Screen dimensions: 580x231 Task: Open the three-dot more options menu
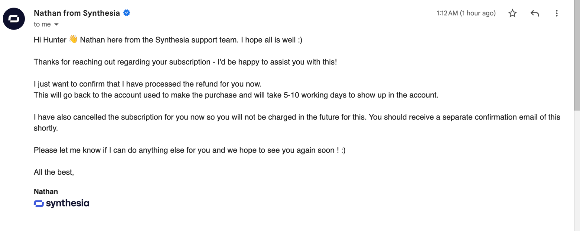click(556, 13)
